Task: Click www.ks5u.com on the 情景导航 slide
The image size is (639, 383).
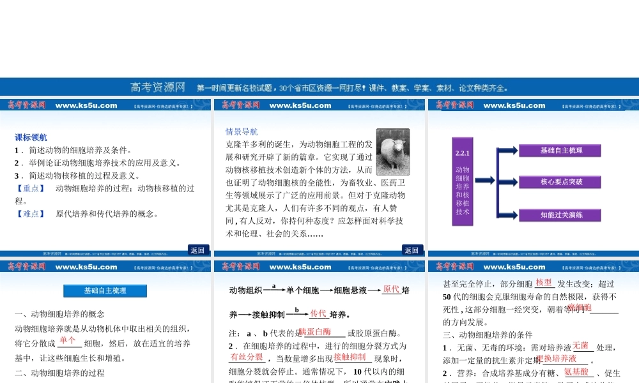Action: pos(300,105)
